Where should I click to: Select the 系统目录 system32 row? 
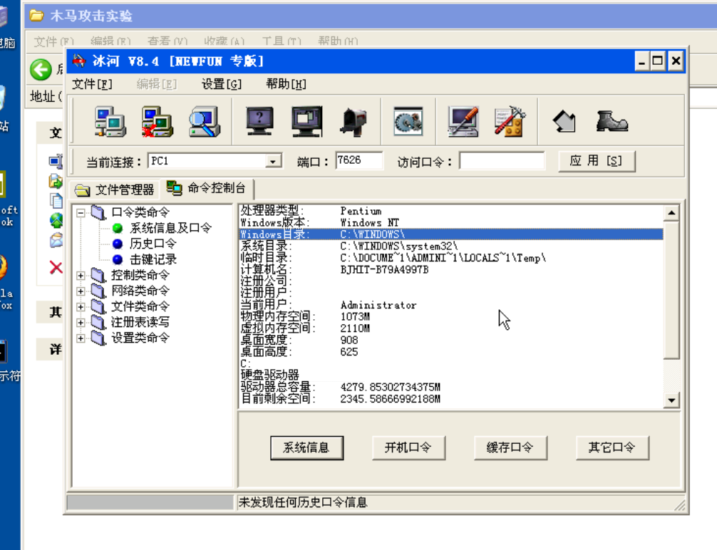point(451,246)
